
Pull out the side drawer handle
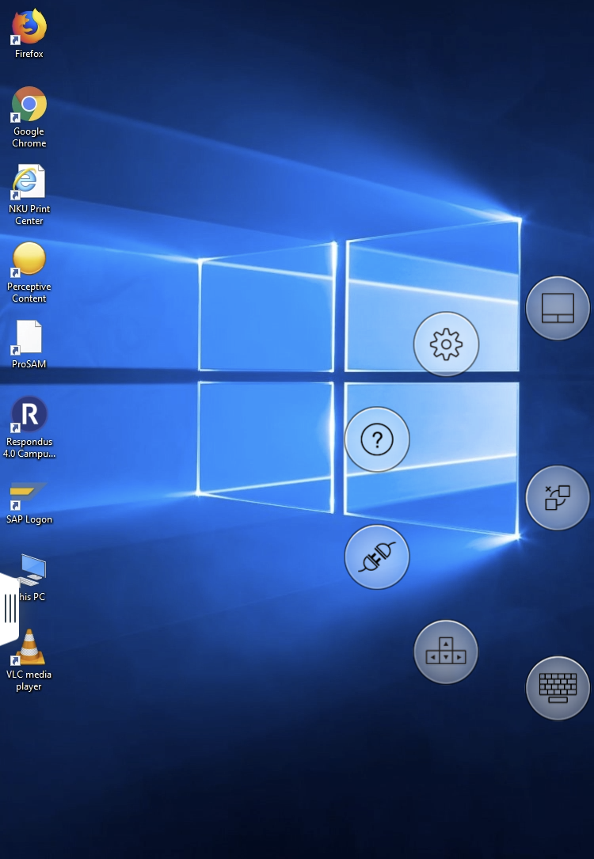pyautogui.click(x=10, y=609)
